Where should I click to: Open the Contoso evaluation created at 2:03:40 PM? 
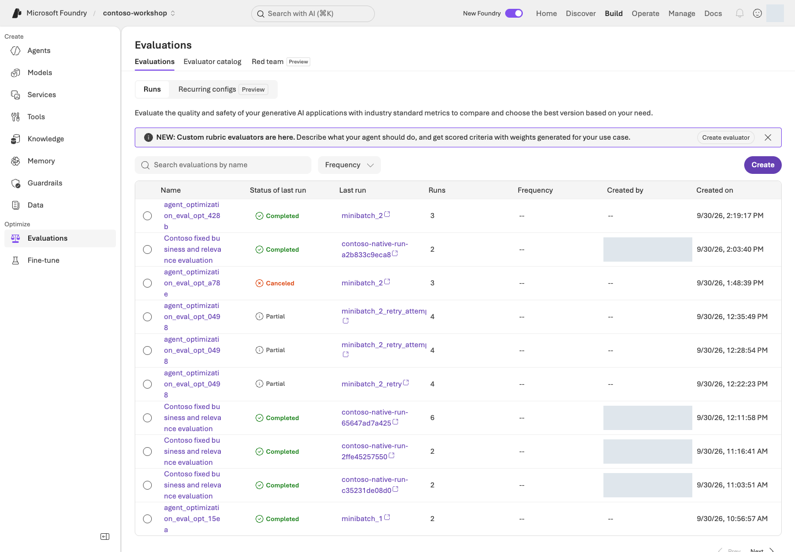(193, 250)
